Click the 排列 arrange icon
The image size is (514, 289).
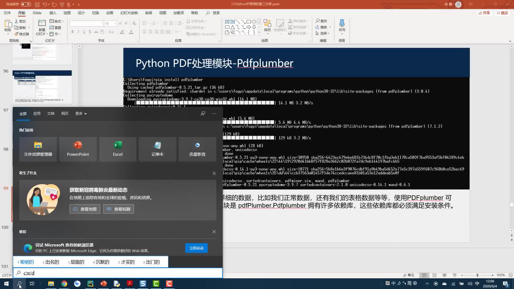(x=267, y=24)
